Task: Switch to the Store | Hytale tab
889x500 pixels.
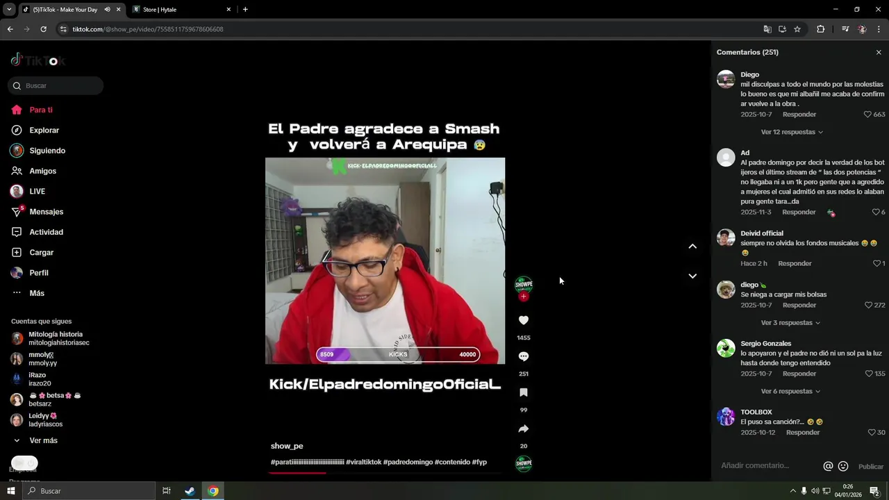Action: 182,10
